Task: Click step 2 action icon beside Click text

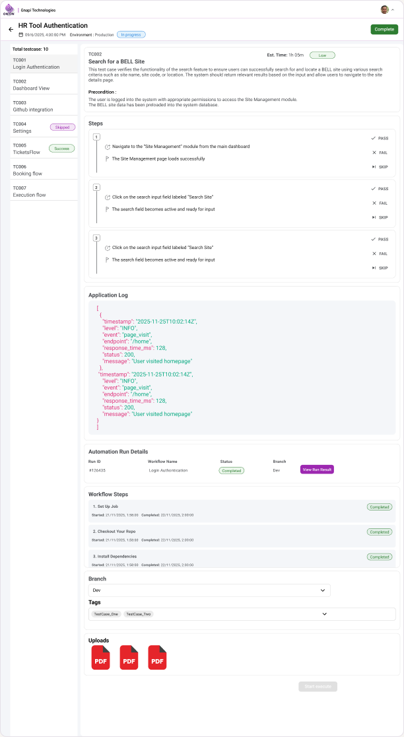Action: [x=107, y=197]
